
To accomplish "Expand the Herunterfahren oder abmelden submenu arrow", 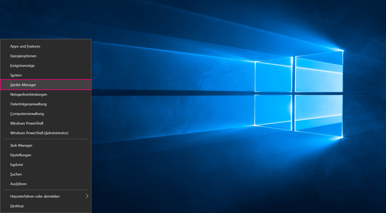I will click(x=87, y=196).
